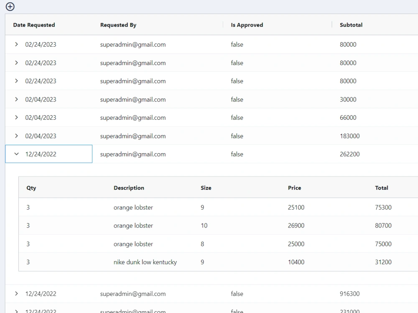Click the Qty header of the nested table
The image size is (418, 313).
[x=31, y=188]
